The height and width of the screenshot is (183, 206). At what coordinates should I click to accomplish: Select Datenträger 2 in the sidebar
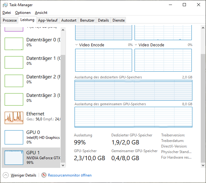click(31, 81)
